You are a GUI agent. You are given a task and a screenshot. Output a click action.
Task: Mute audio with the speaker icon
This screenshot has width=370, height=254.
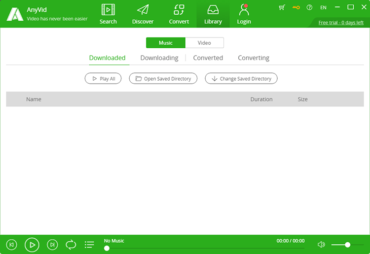[321, 245]
